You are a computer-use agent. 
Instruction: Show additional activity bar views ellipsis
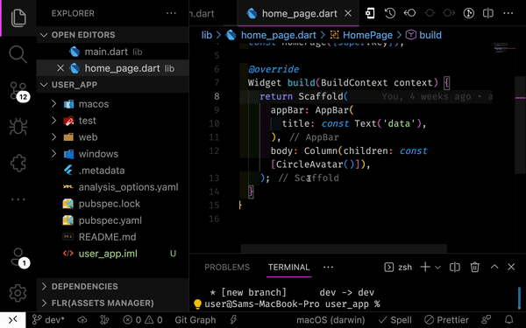[x=18, y=199]
